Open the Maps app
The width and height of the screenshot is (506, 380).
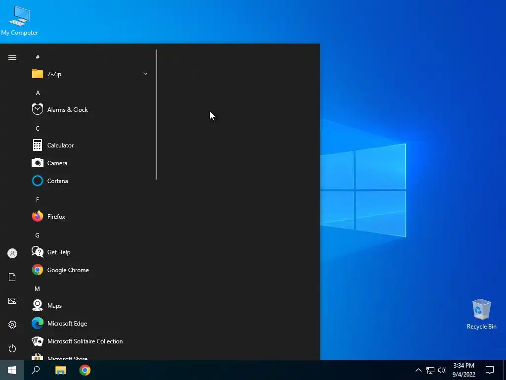point(90,305)
